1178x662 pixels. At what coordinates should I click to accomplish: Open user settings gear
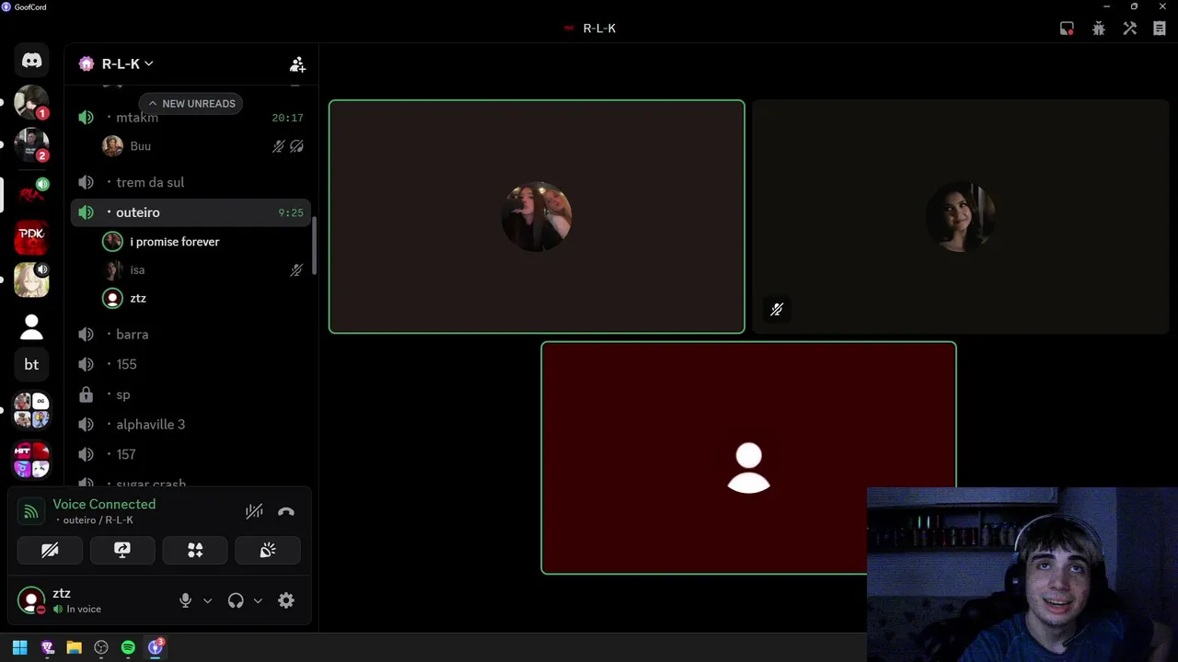pos(286,600)
